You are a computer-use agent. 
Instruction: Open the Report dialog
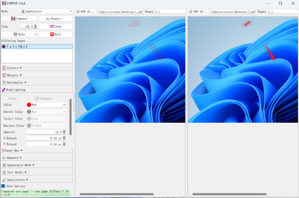(x=56, y=19)
